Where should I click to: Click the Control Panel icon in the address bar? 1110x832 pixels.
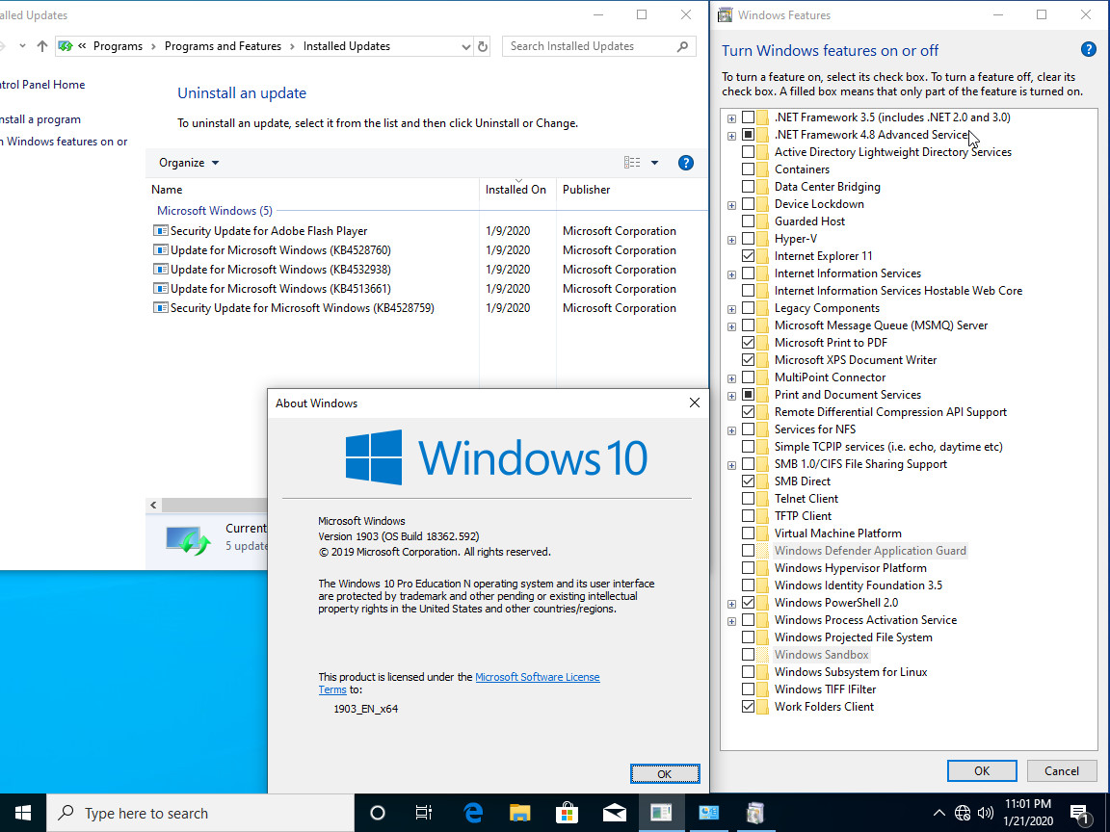point(66,46)
